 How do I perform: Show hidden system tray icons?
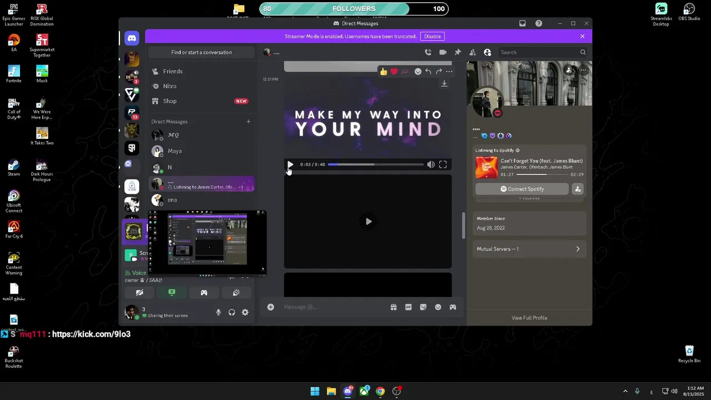625,391
